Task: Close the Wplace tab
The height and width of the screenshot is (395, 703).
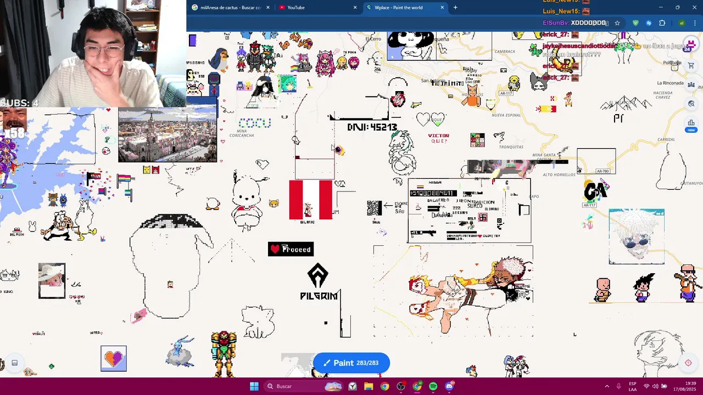Action: [442, 8]
